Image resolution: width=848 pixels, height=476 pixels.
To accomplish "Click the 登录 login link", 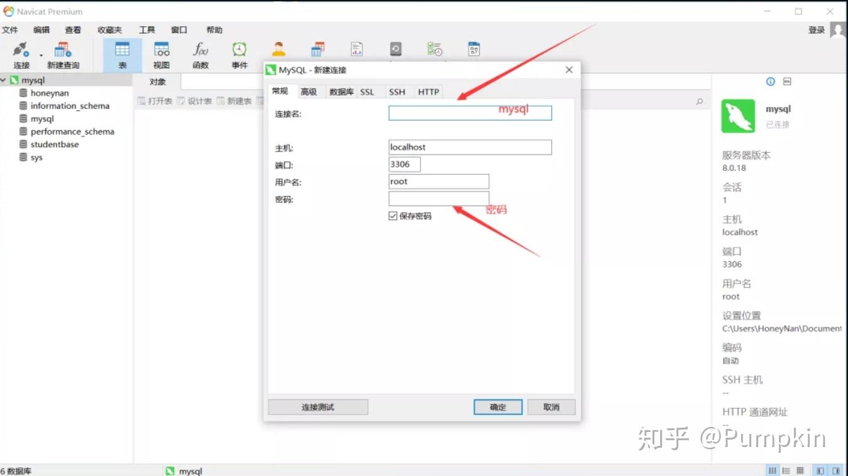I will [817, 30].
